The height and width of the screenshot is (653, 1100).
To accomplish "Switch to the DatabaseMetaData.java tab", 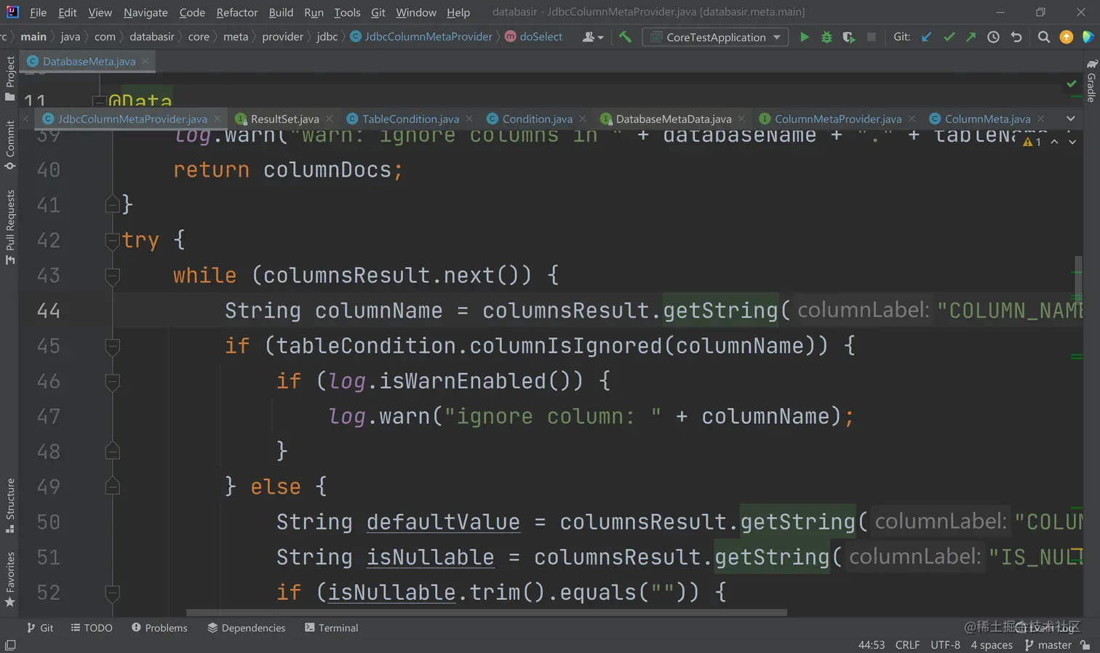I will click(x=674, y=119).
